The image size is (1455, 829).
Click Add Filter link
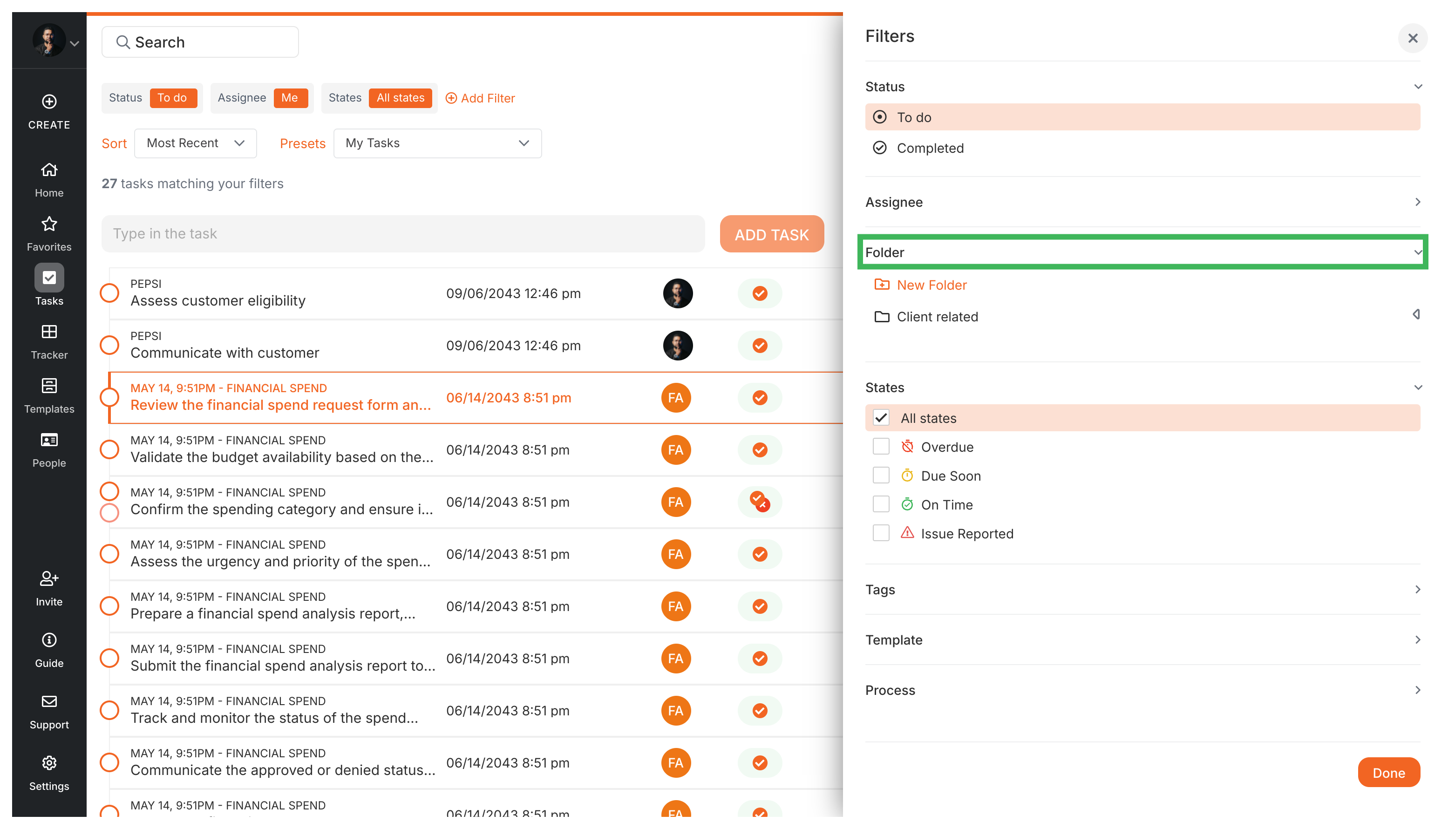tap(480, 98)
